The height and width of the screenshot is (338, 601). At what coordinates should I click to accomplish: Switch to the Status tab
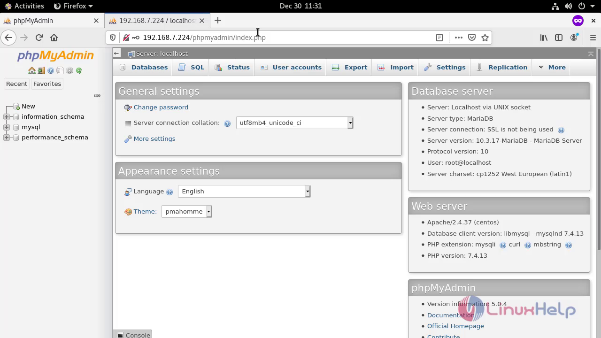tap(232, 67)
